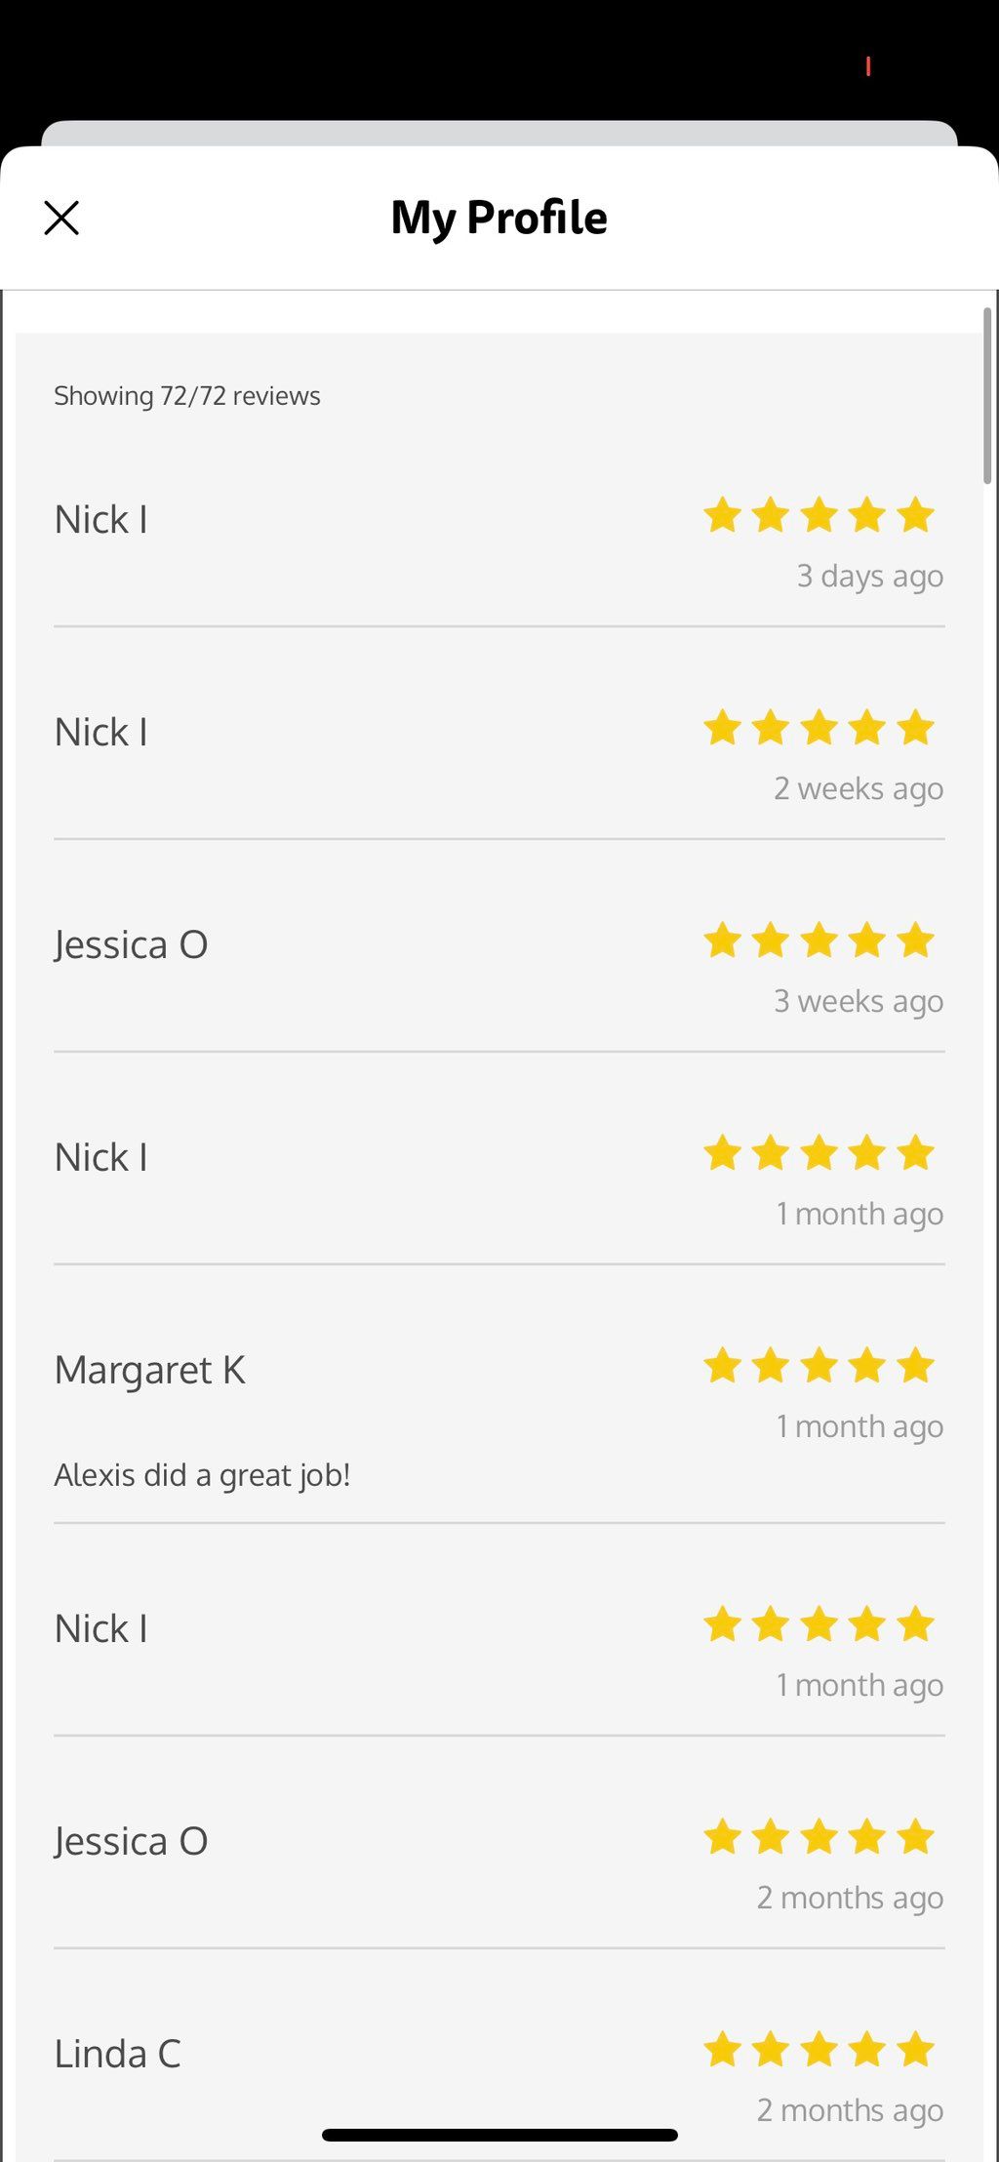Image resolution: width=999 pixels, height=2162 pixels.
Task: Click star rating on Nick I's 3-days-ago review
Action: click(x=819, y=515)
